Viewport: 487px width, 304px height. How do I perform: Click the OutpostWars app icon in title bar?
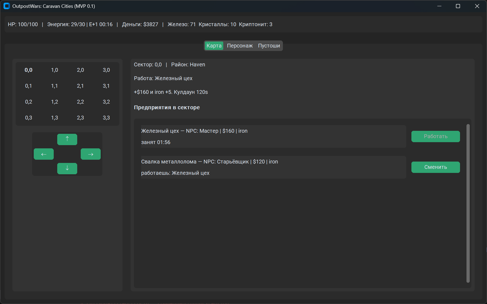(x=6, y=6)
